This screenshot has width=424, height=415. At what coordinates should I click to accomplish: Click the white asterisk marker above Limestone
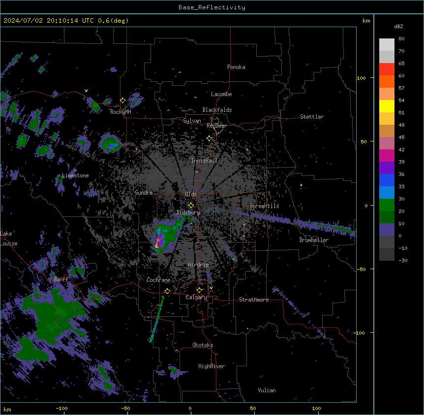pos(76,171)
